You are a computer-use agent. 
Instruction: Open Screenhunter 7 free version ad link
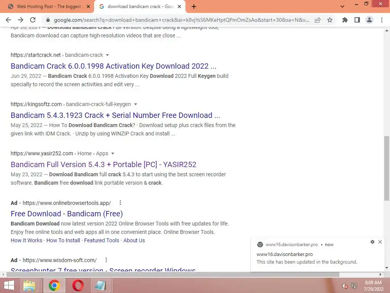coord(103,269)
